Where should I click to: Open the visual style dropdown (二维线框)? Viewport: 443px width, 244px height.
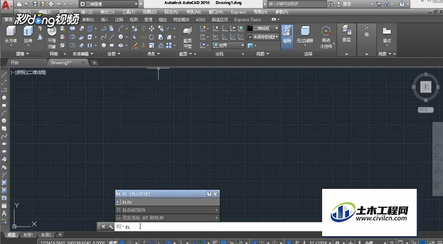tap(263, 28)
